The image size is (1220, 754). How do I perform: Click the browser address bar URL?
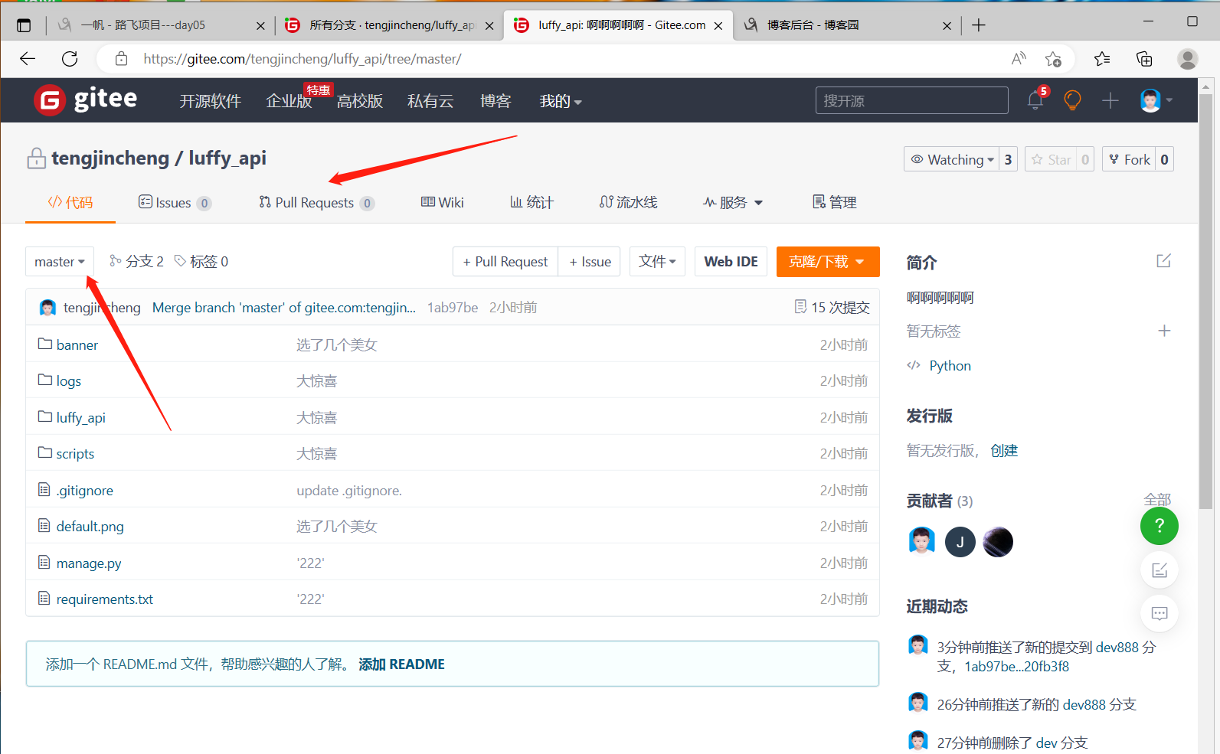(x=303, y=59)
